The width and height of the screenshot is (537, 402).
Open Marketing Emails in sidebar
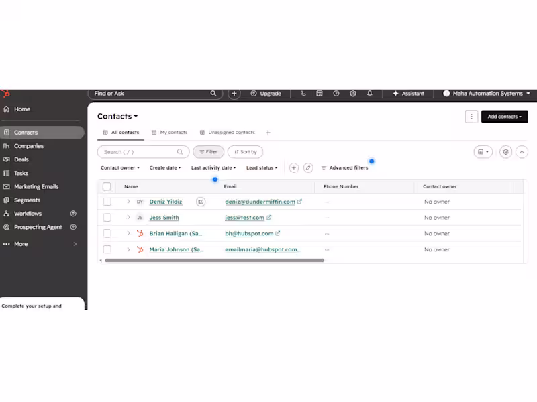36,186
